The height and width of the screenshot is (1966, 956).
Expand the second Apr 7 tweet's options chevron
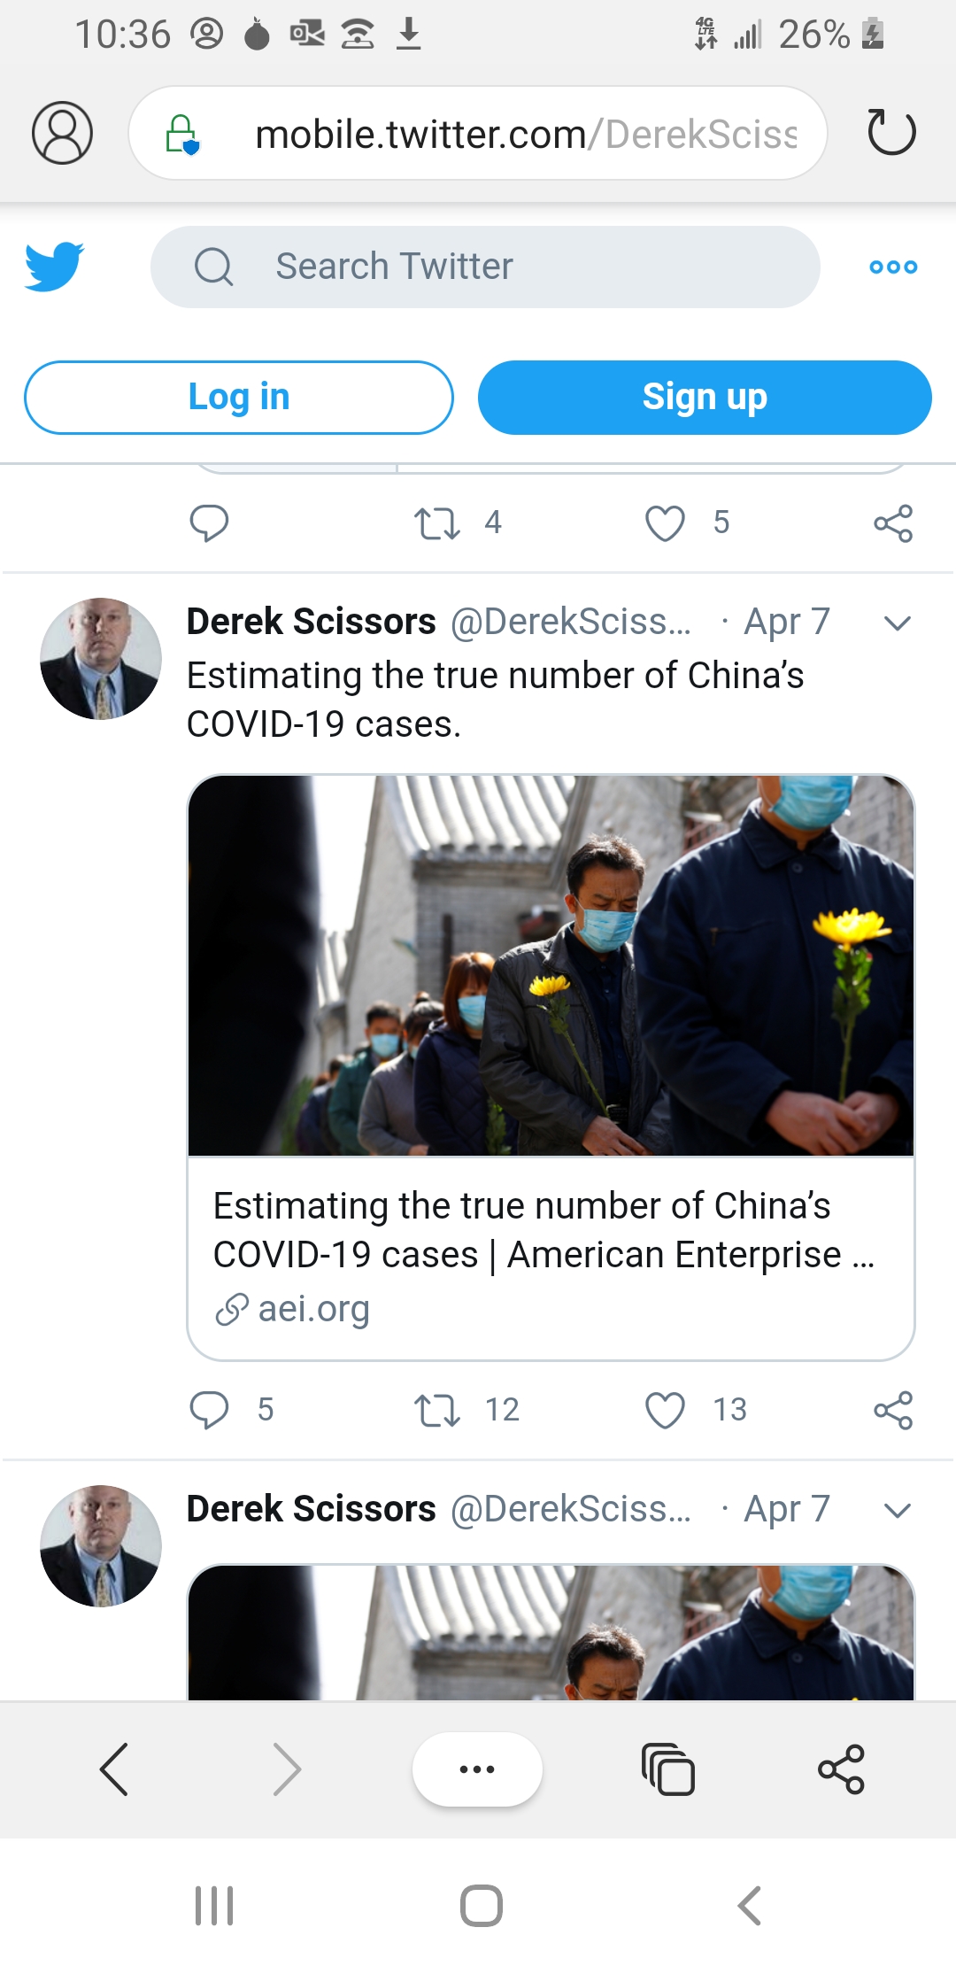897,1510
